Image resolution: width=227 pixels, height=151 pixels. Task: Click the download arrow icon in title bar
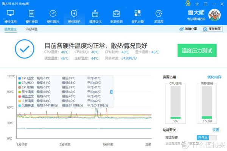click(x=197, y=4)
